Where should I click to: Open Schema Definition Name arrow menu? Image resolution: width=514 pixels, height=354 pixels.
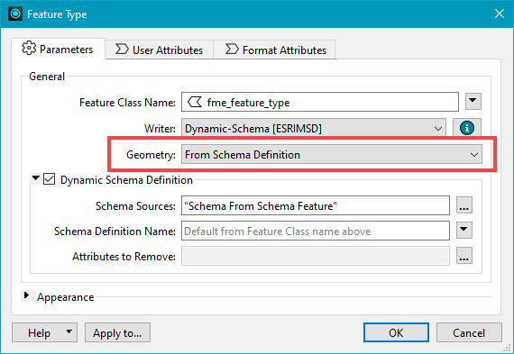464,231
